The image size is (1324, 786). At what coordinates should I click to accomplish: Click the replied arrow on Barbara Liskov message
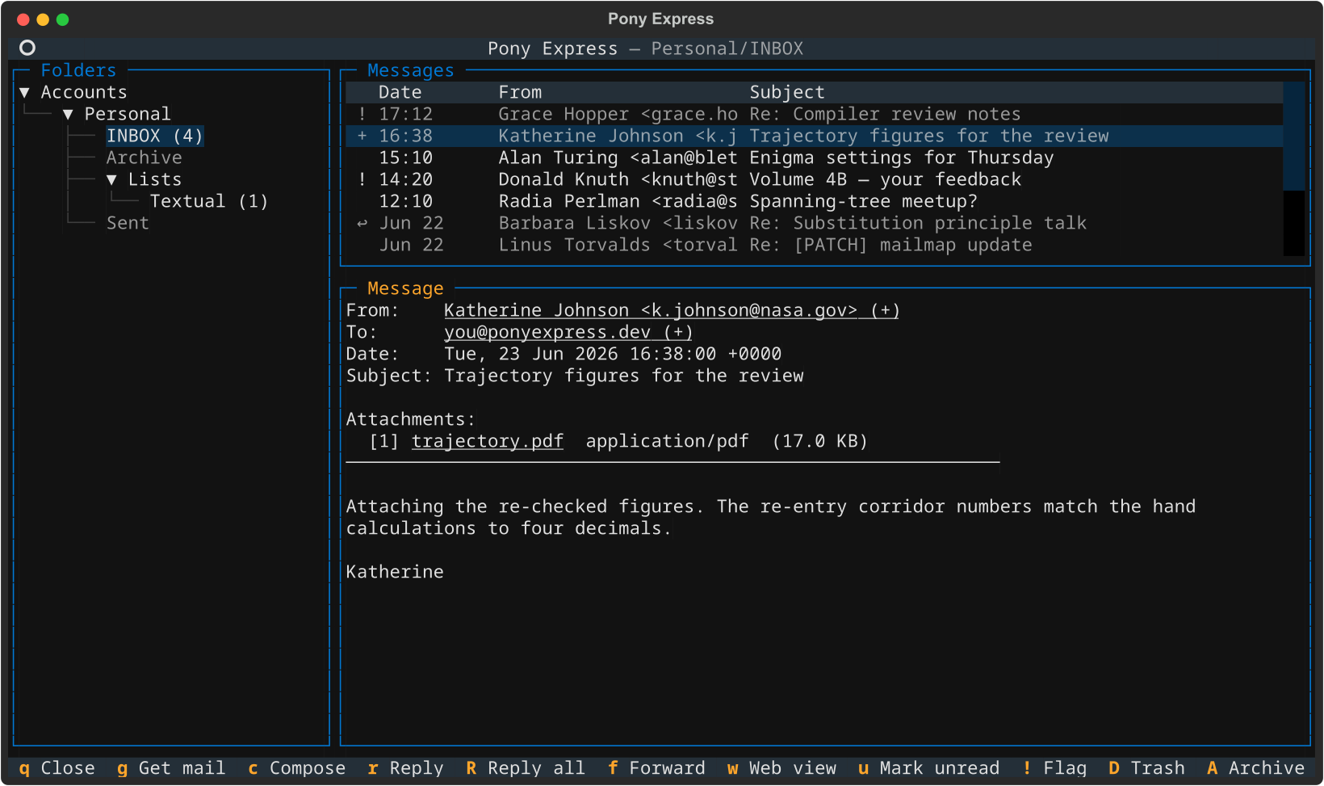[x=362, y=224]
